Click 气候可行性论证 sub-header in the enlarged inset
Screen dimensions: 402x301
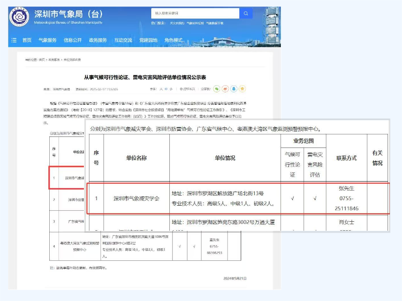click(292, 165)
